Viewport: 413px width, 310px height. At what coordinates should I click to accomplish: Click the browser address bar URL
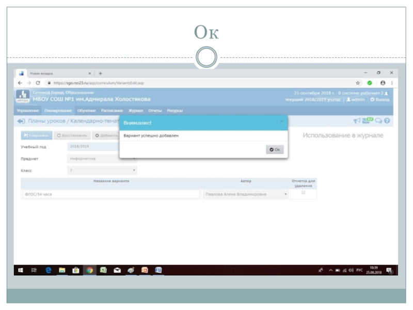(99, 83)
